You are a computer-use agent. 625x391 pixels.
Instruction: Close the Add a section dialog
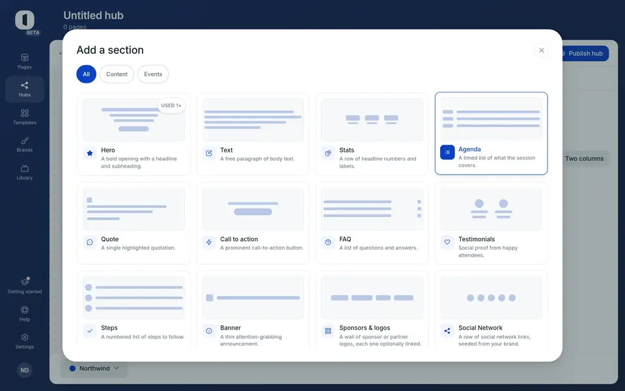(541, 50)
